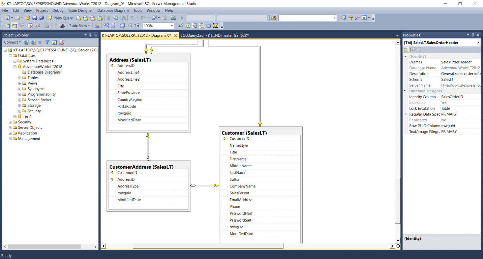The height and width of the screenshot is (259, 483).
Task: Select Database Diagrams in tree
Action: tap(44, 72)
